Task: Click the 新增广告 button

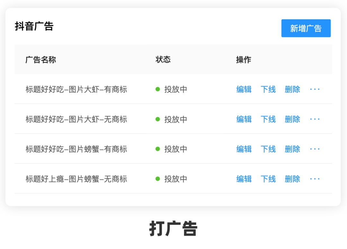Action: click(x=306, y=28)
